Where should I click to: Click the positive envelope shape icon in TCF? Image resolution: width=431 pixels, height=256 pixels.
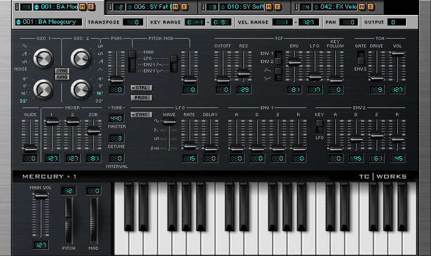coord(268,71)
